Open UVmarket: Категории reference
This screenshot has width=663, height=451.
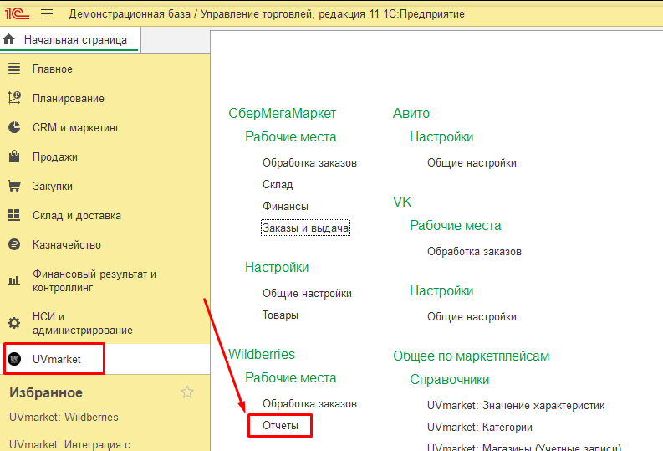click(480, 427)
